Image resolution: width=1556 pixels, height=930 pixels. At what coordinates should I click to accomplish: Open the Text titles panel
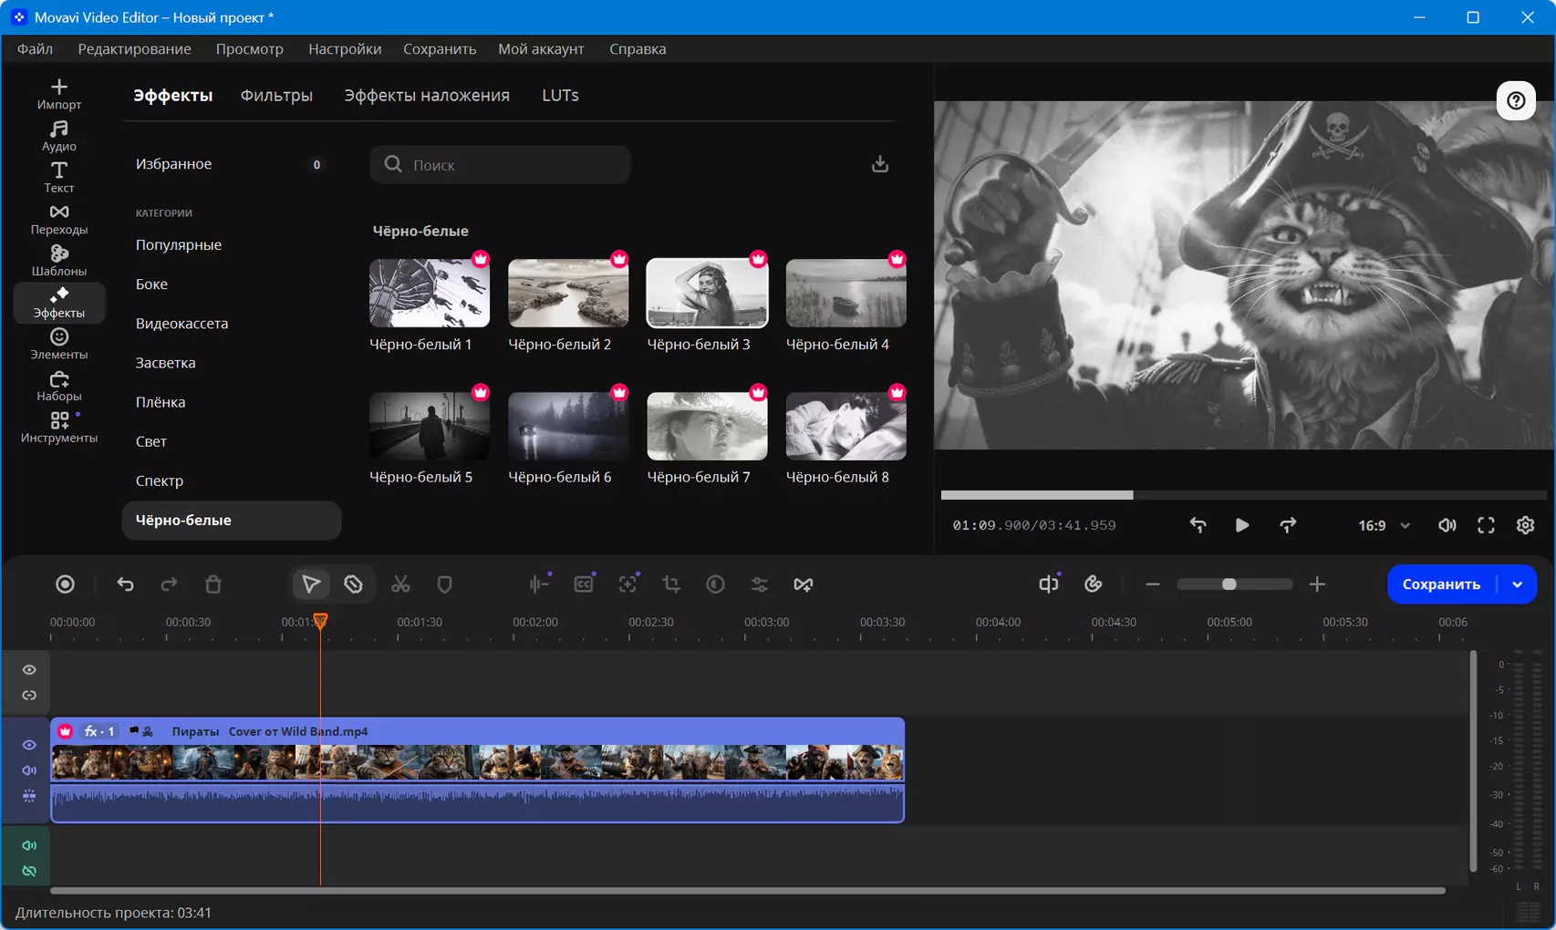[59, 178]
